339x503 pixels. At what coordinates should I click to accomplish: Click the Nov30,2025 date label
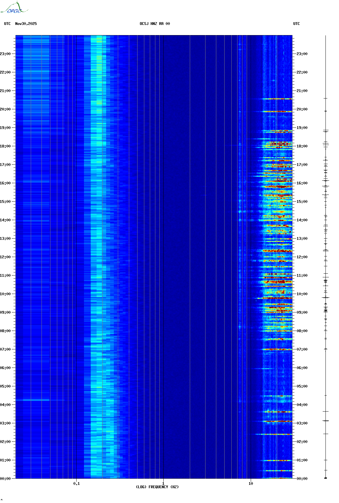pos(26,24)
